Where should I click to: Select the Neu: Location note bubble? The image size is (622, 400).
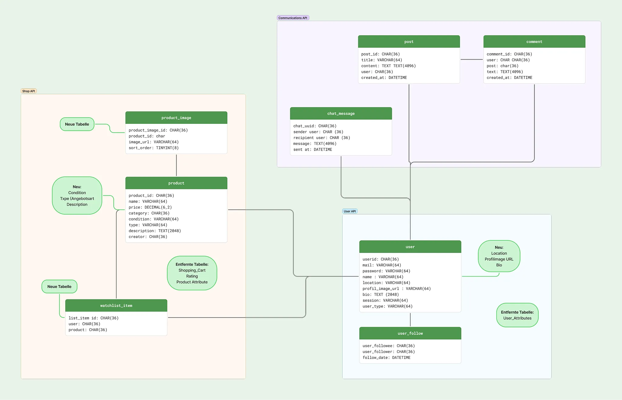499,256
